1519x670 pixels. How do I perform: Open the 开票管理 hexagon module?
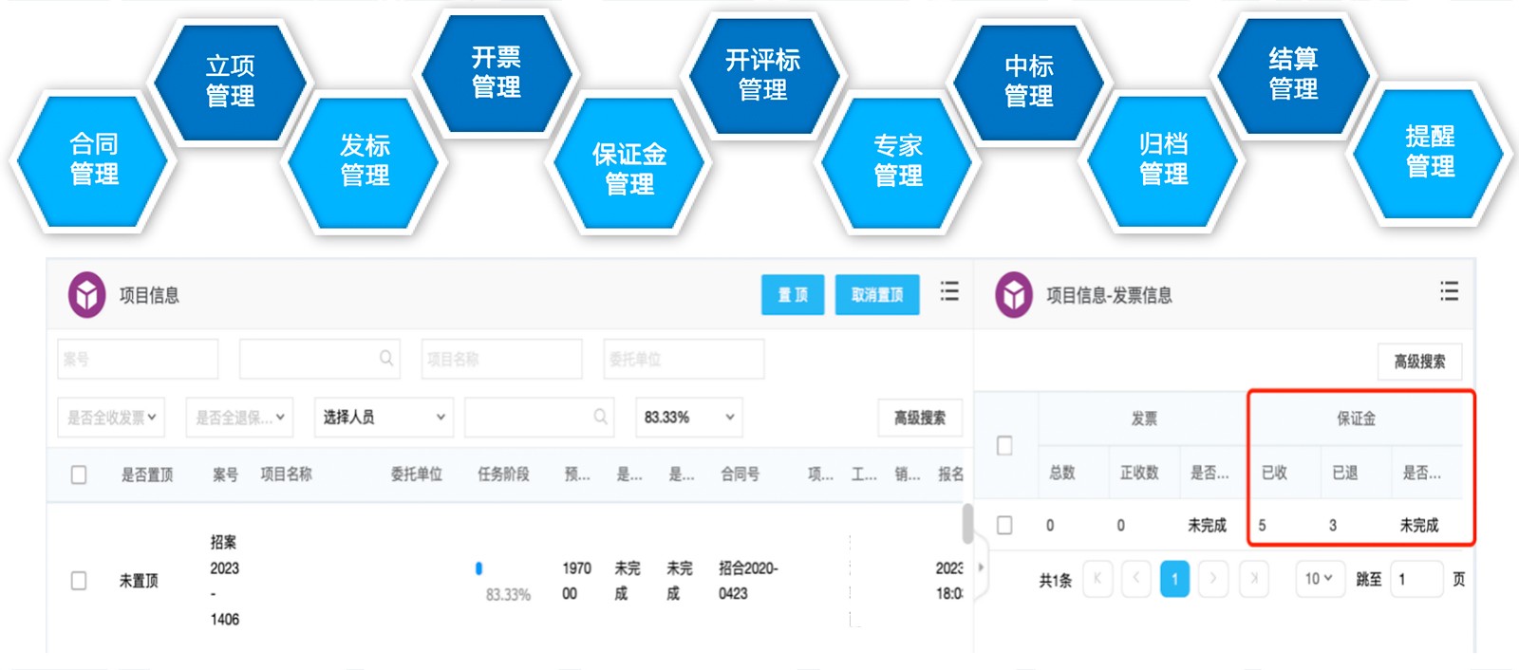point(497,73)
